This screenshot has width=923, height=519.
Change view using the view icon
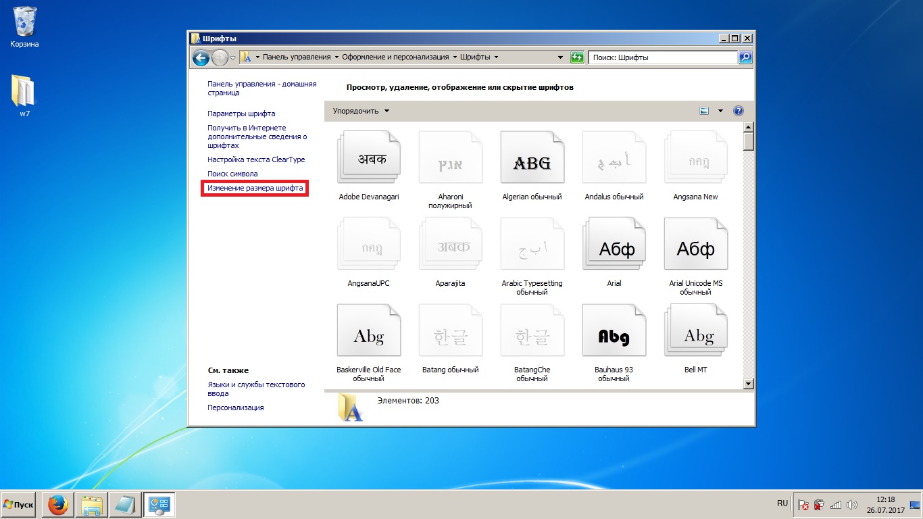704,111
